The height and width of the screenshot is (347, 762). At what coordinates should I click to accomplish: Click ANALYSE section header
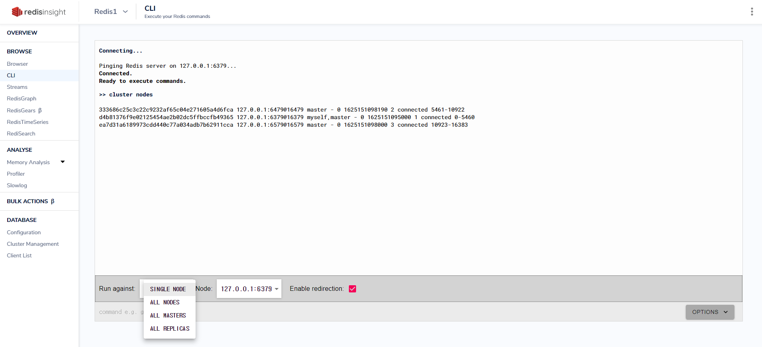pos(20,150)
